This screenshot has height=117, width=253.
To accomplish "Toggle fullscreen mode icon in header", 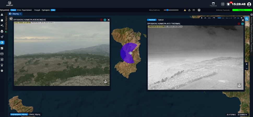I will 223,4.
